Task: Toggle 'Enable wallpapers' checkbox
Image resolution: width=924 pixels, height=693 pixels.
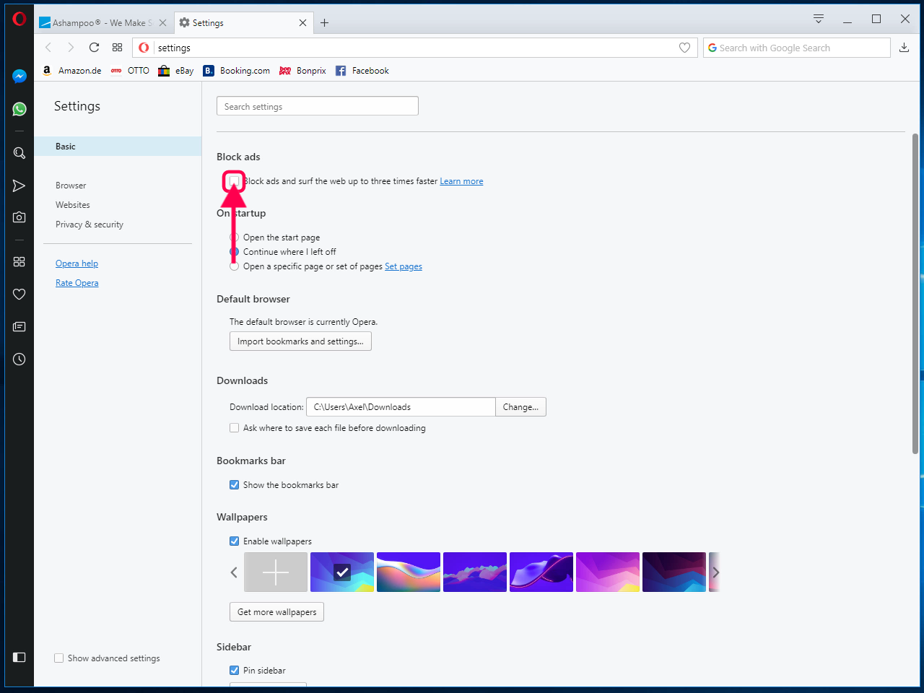Action: [234, 541]
